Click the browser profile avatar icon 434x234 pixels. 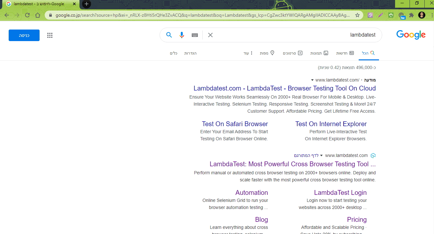[421, 15]
